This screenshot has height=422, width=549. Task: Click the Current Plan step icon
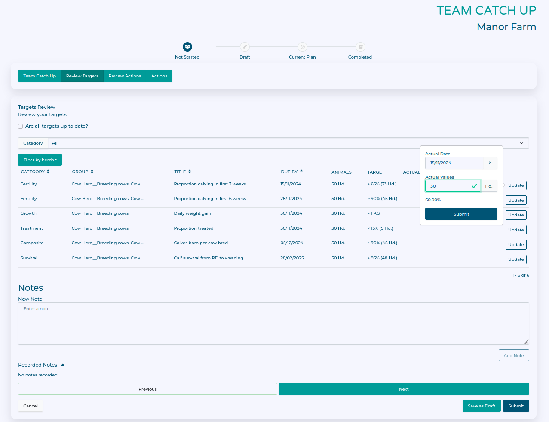302,47
